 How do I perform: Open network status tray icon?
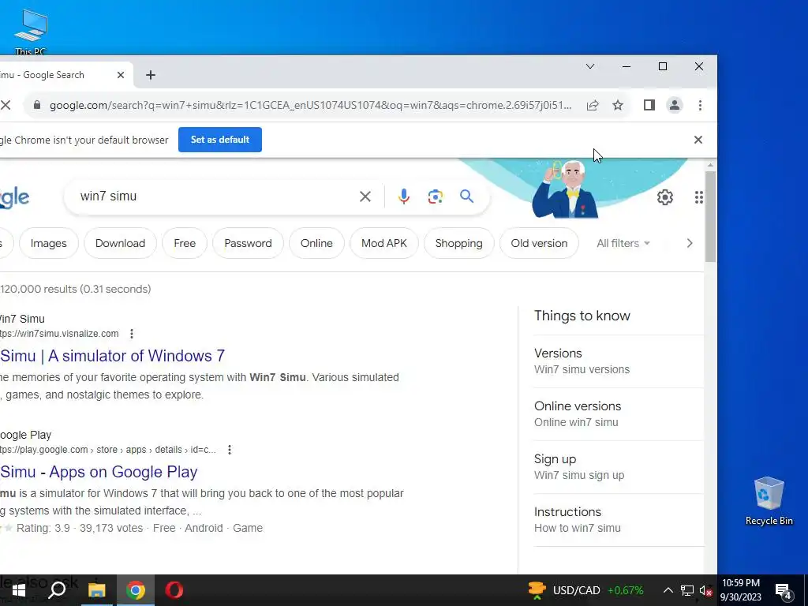[687, 590]
